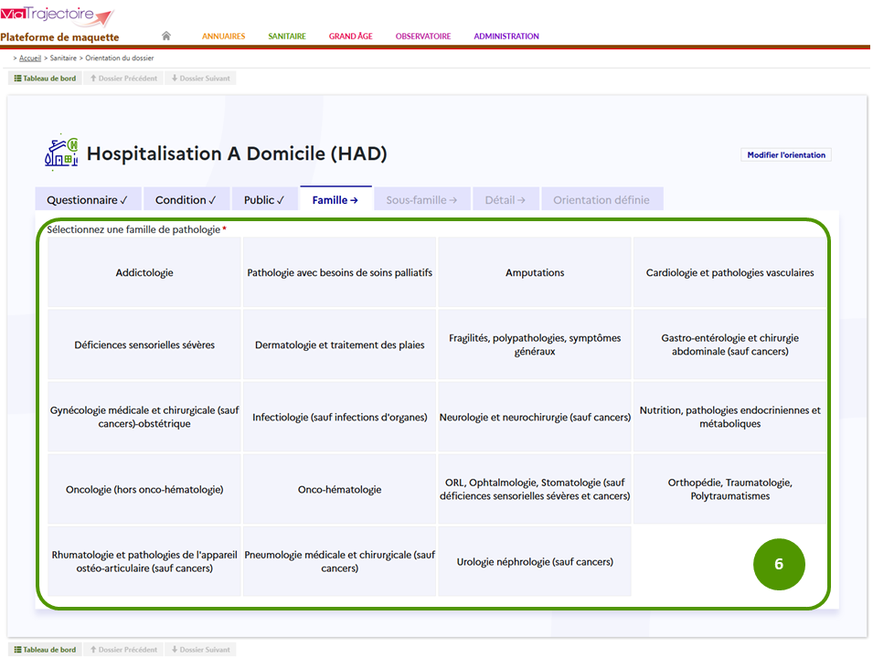Go to the home page icon
The height and width of the screenshot is (658, 873).
pyautogui.click(x=165, y=37)
